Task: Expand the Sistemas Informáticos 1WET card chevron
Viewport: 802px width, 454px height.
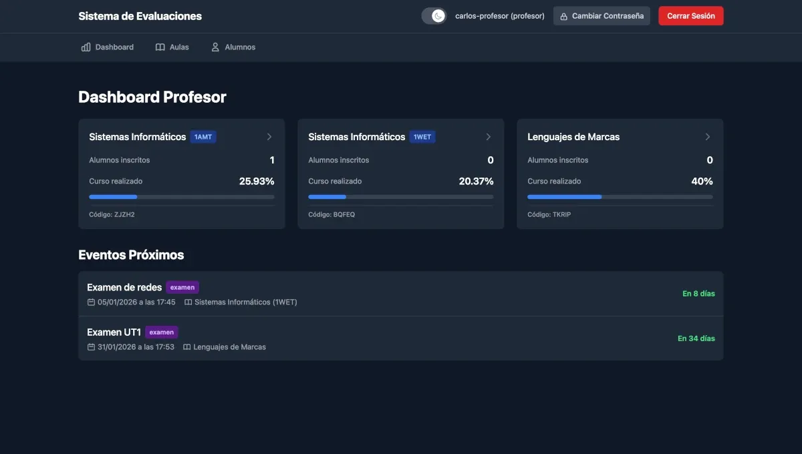Action: 489,136
